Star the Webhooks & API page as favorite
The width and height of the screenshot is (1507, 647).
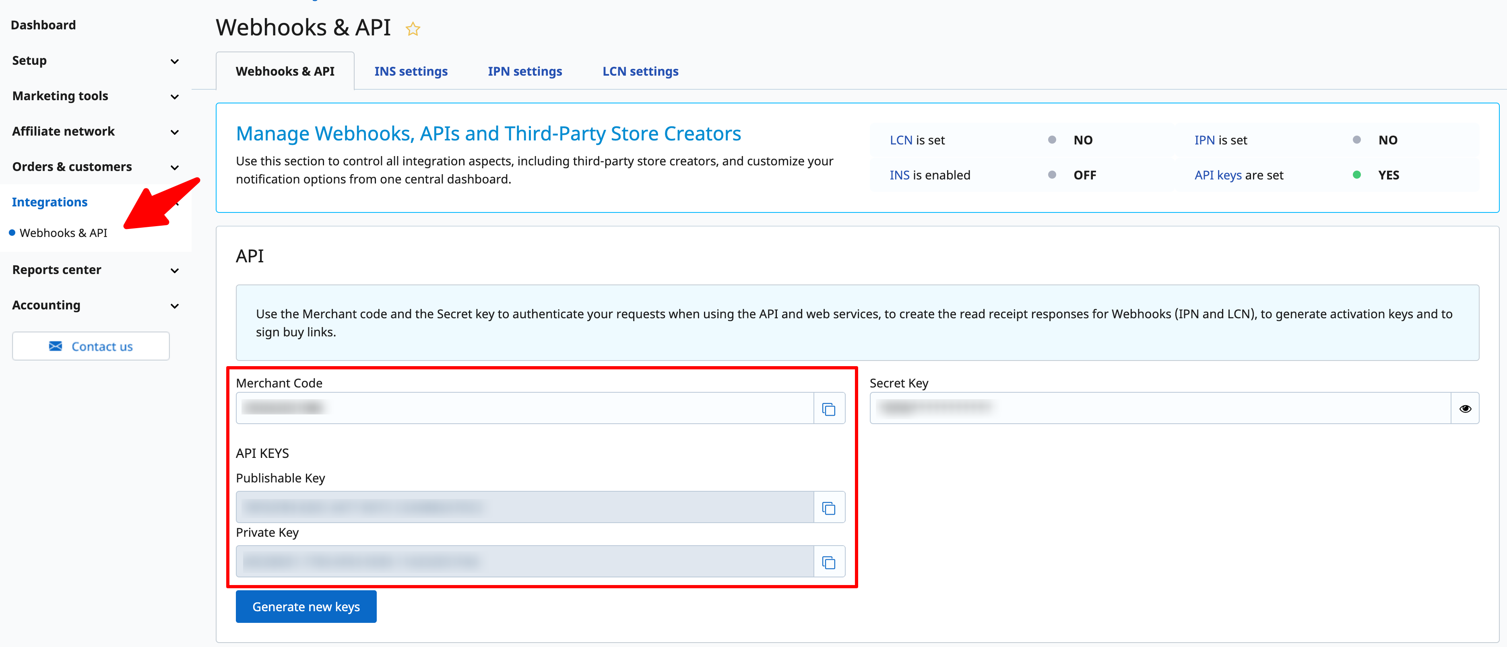point(413,29)
